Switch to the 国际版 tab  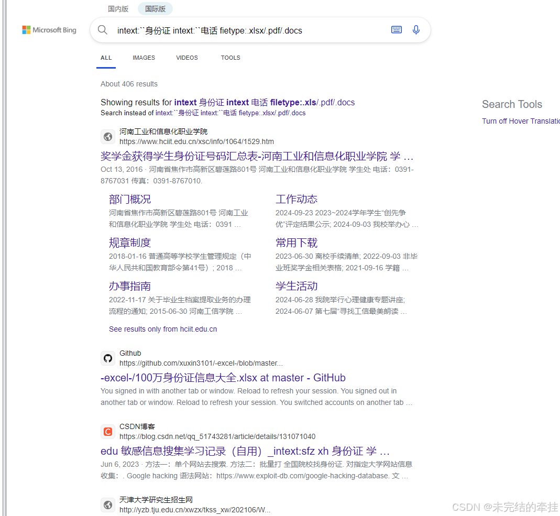pos(156,9)
